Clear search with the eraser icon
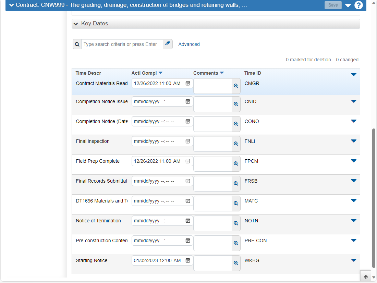 click(168, 44)
